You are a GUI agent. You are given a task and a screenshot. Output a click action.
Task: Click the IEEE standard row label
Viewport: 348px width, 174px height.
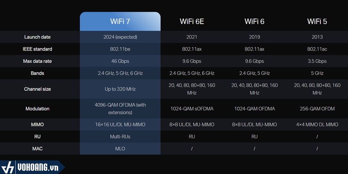point(37,49)
